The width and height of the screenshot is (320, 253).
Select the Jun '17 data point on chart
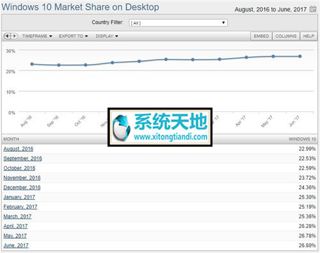pyautogui.click(x=300, y=56)
